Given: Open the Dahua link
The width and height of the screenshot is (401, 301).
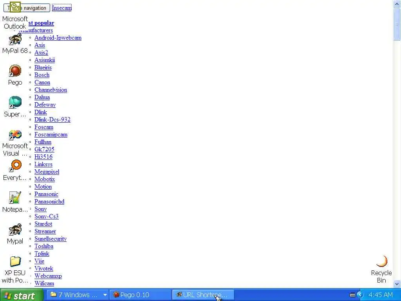Looking at the screenshot, I should tap(42, 97).
